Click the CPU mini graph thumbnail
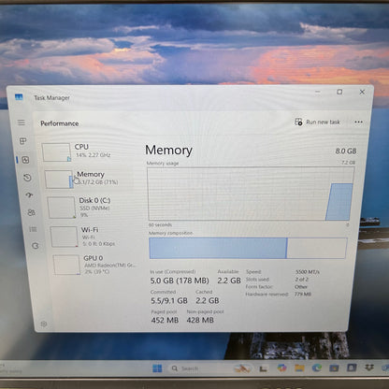The height and width of the screenshot is (389, 389). (x=56, y=152)
